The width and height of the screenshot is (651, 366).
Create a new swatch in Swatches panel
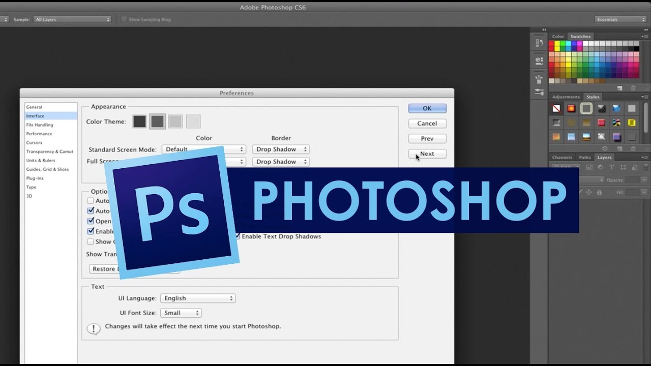[x=619, y=88]
